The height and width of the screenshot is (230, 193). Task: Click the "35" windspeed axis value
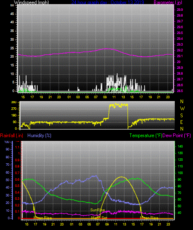12,31
